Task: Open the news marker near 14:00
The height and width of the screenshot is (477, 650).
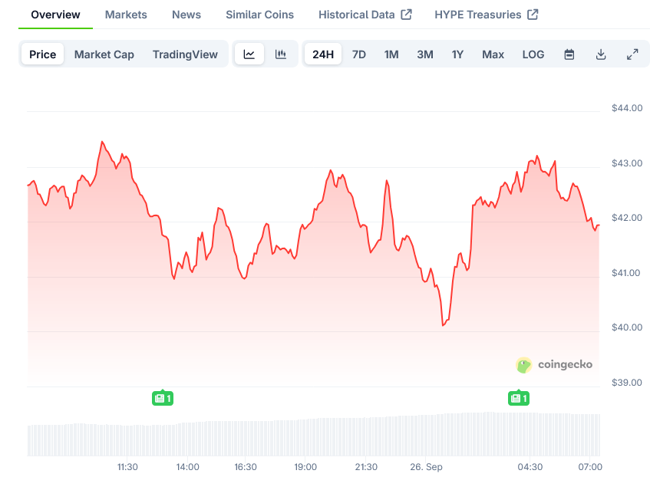Action: (163, 398)
